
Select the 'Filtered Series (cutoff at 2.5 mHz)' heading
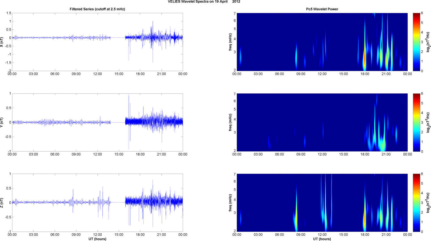point(97,9)
